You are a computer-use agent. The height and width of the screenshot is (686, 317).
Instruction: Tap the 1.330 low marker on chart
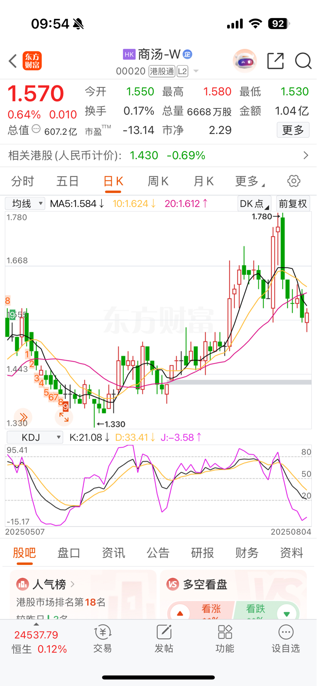point(111,424)
